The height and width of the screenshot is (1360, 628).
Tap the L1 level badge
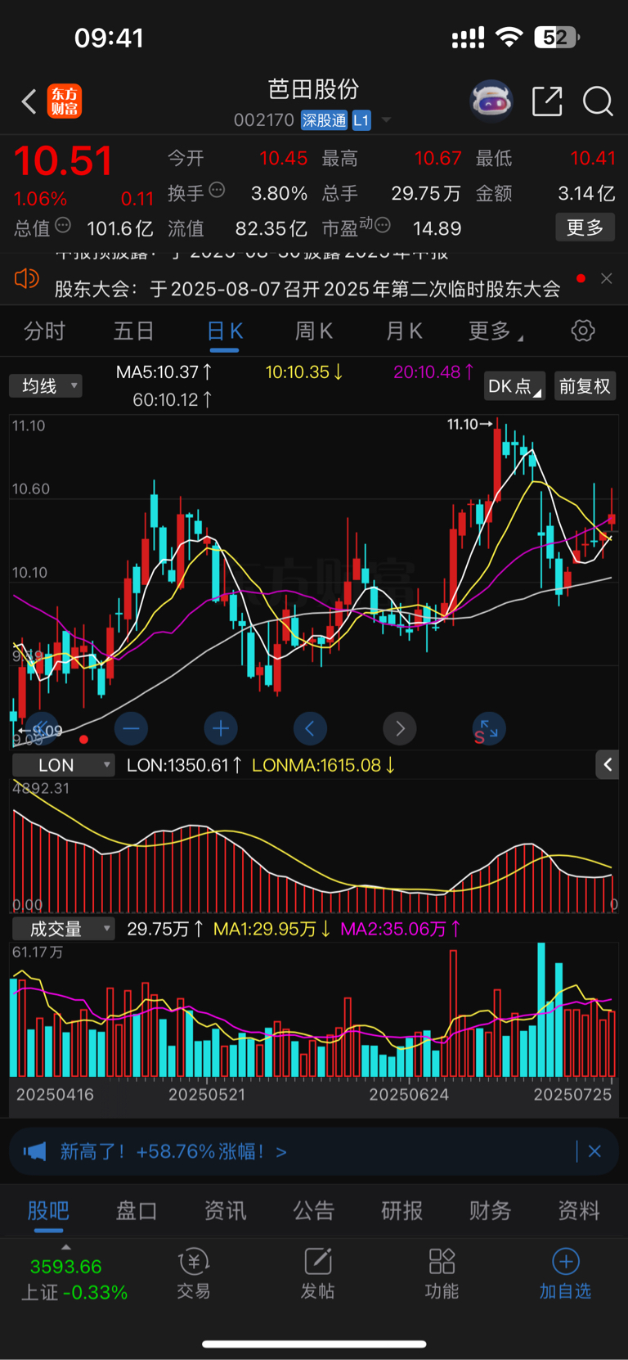[x=361, y=120]
